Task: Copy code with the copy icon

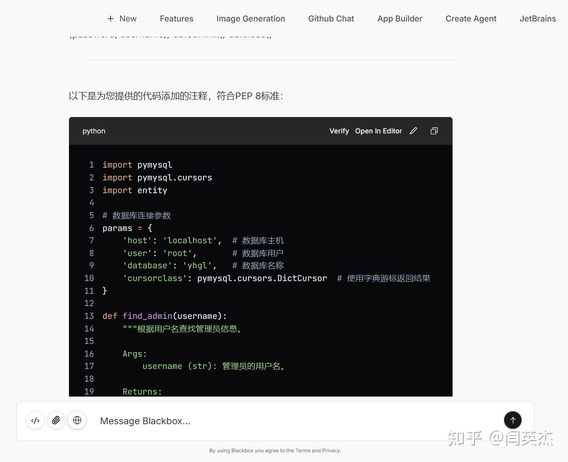Action: point(434,131)
